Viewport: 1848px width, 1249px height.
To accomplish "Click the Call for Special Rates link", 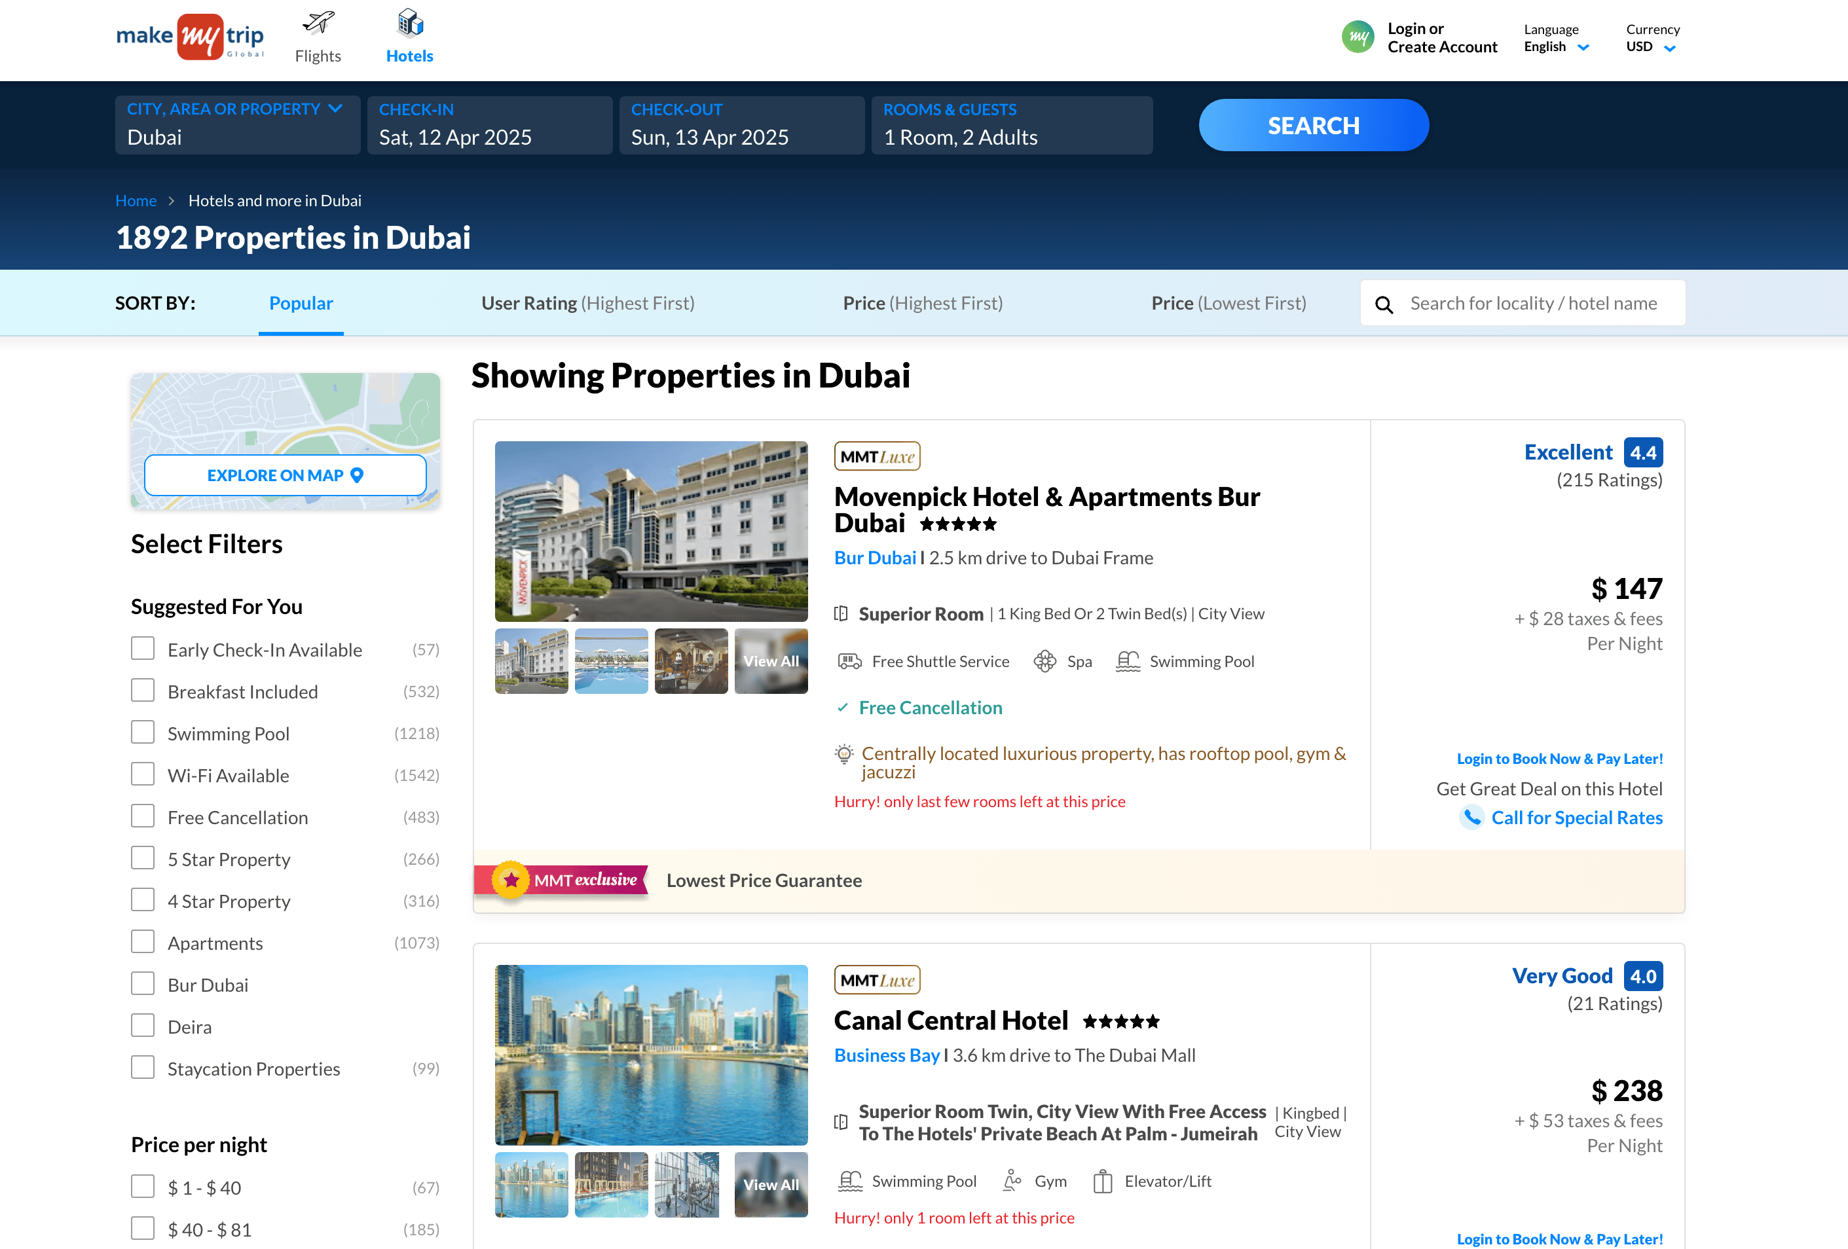I will [x=1577, y=818].
